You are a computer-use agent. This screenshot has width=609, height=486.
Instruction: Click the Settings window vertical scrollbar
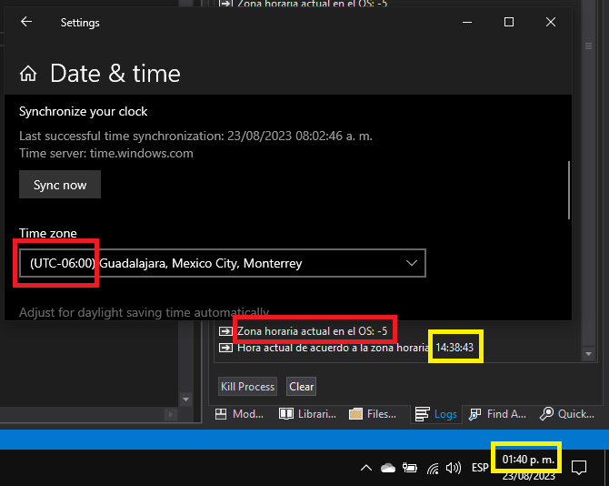click(569, 190)
